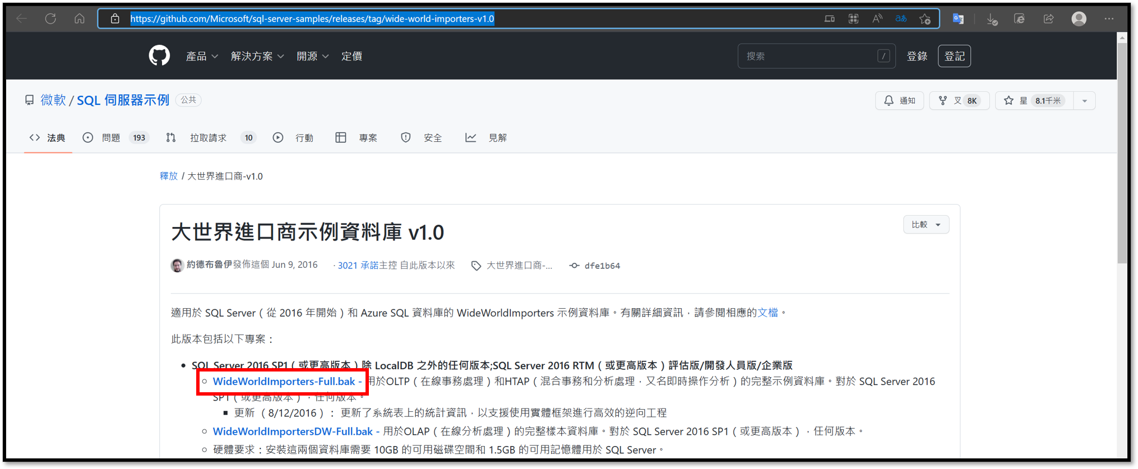
Task: Focus the GitHub 搜索 search field
Action: click(816, 56)
